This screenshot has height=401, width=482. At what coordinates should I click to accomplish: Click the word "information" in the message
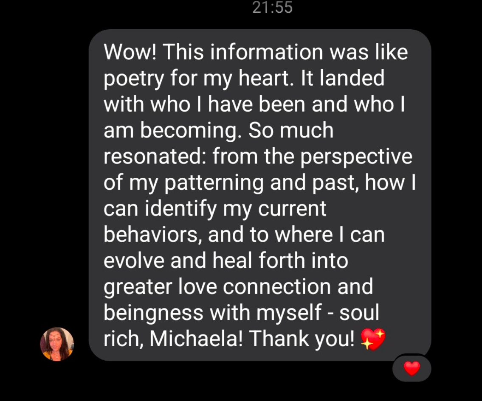coord(267,52)
